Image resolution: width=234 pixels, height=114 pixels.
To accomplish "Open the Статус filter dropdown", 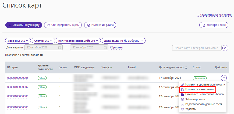I will click(43, 41).
